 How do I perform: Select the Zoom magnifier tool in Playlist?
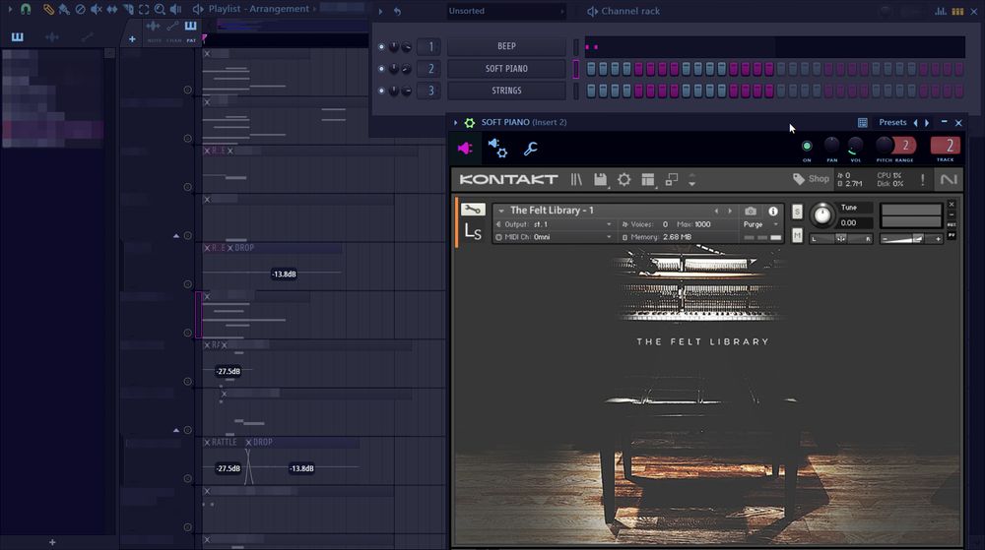160,9
